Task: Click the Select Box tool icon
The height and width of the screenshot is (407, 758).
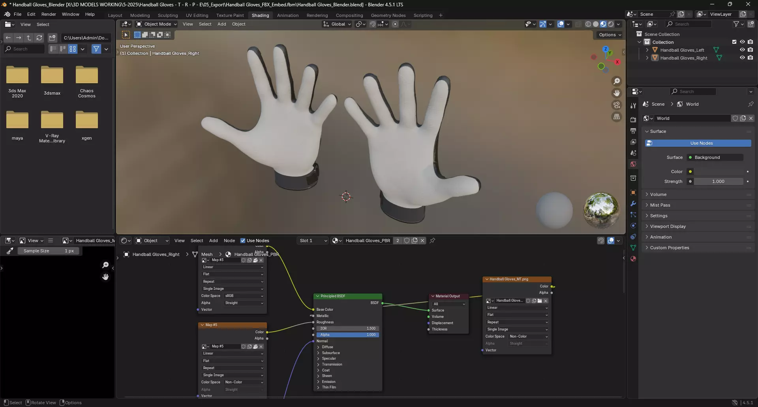Action: pyautogui.click(x=126, y=35)
